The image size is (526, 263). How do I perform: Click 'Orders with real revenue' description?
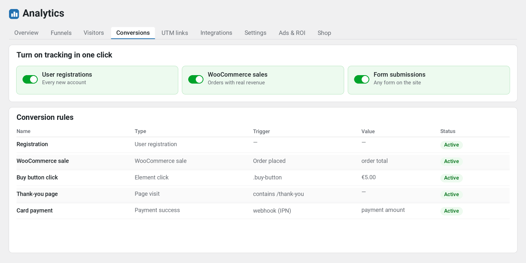click(236, 83)
